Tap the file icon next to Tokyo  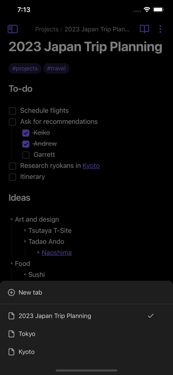pyautogui.click(x=11, y=334)
